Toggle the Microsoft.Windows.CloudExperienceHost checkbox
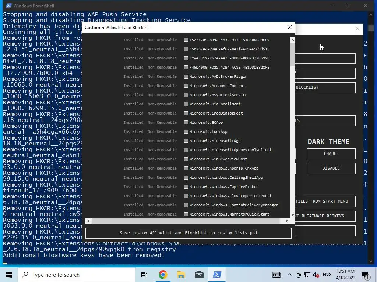Image resolution: width=377 pixels, height=282 pixels. coord(186,196)
